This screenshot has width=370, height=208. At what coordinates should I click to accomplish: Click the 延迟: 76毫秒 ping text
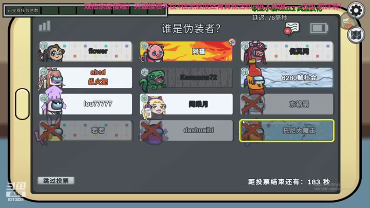[270, 18]
